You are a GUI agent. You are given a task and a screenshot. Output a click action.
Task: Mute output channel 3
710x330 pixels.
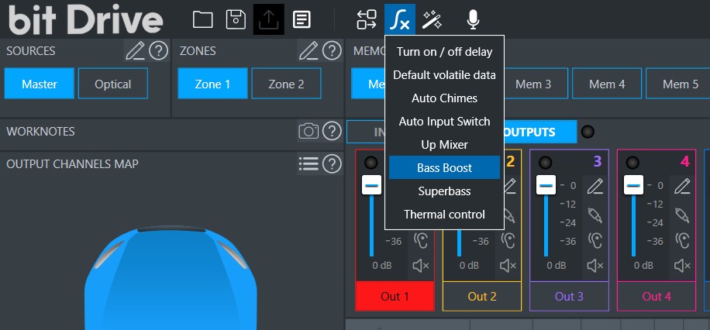tap(595, 266)
